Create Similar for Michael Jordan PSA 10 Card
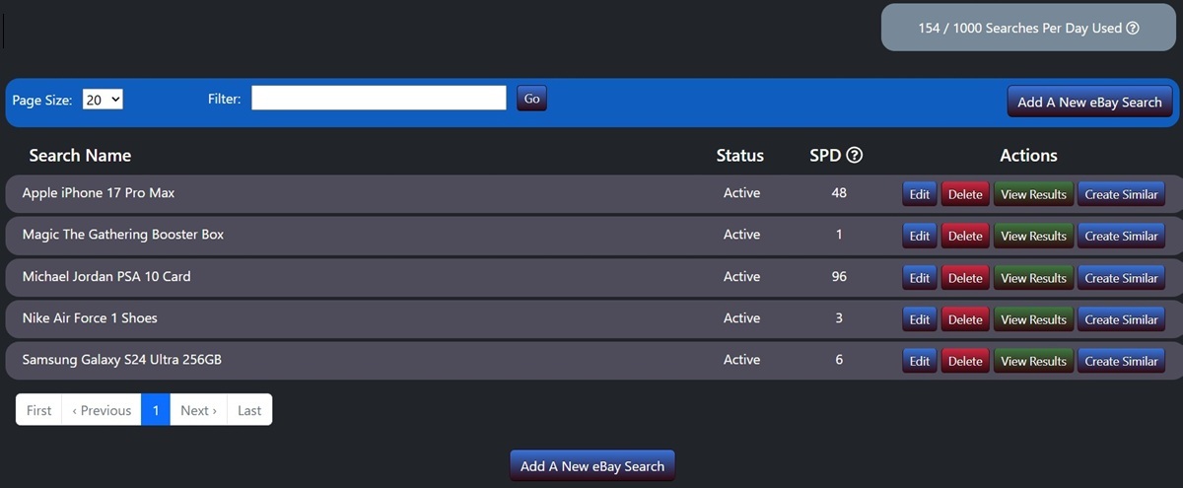 pos(1121,278)
